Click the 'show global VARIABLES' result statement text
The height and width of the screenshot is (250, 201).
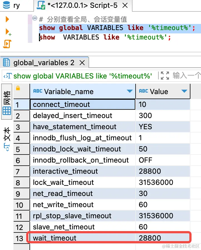83,76
